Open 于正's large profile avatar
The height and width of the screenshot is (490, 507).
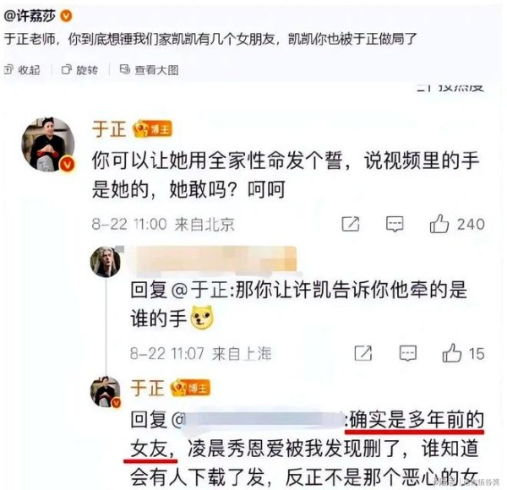pos(48,144)
